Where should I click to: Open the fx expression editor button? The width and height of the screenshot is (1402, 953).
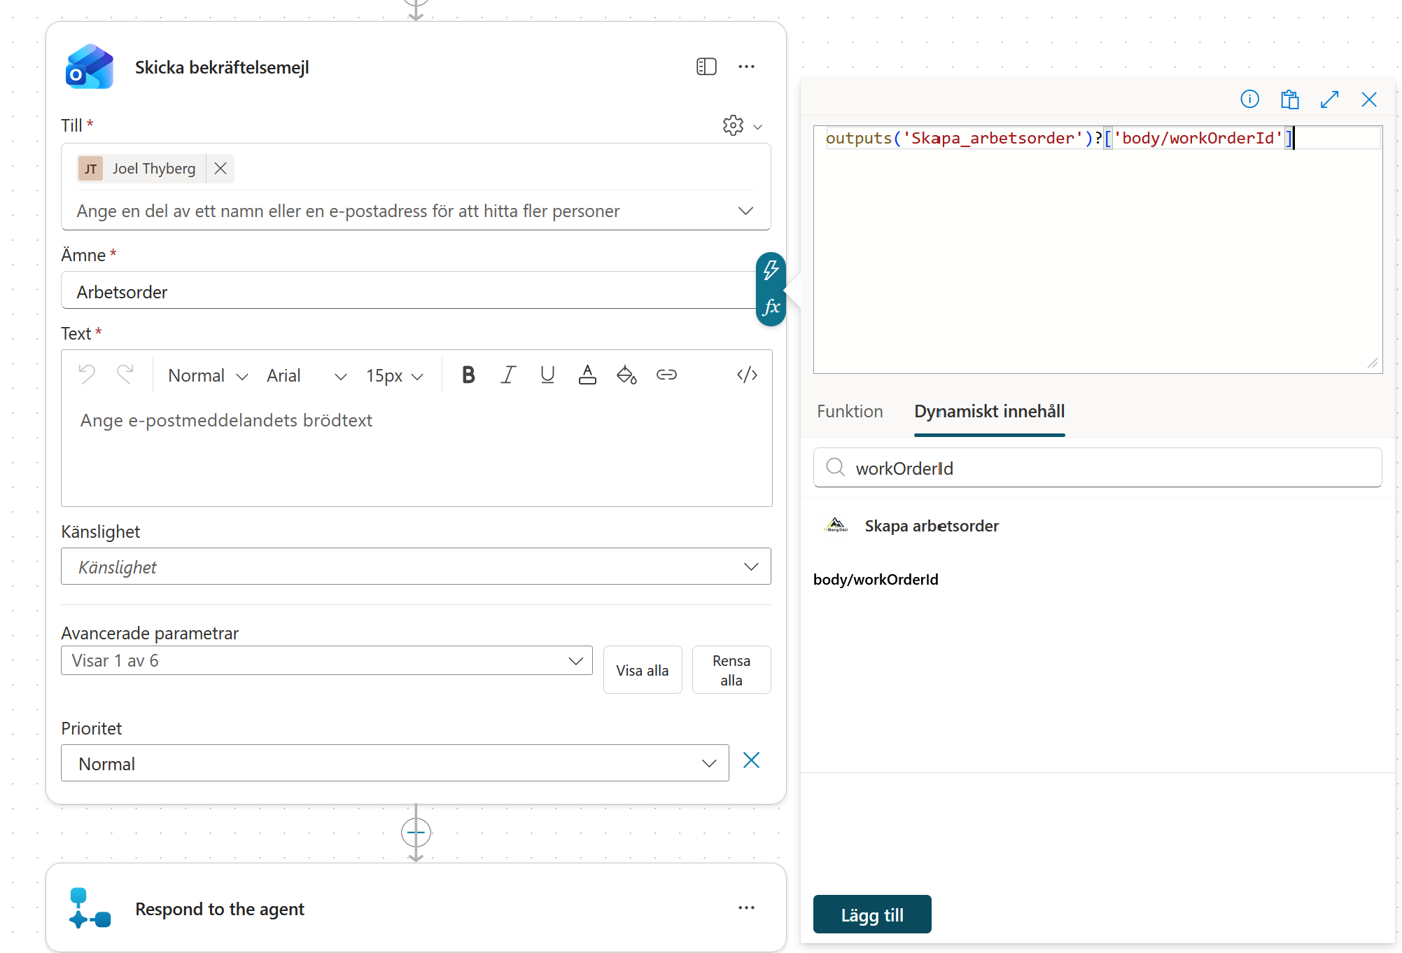pyautogui.click(x=771, y=307)
